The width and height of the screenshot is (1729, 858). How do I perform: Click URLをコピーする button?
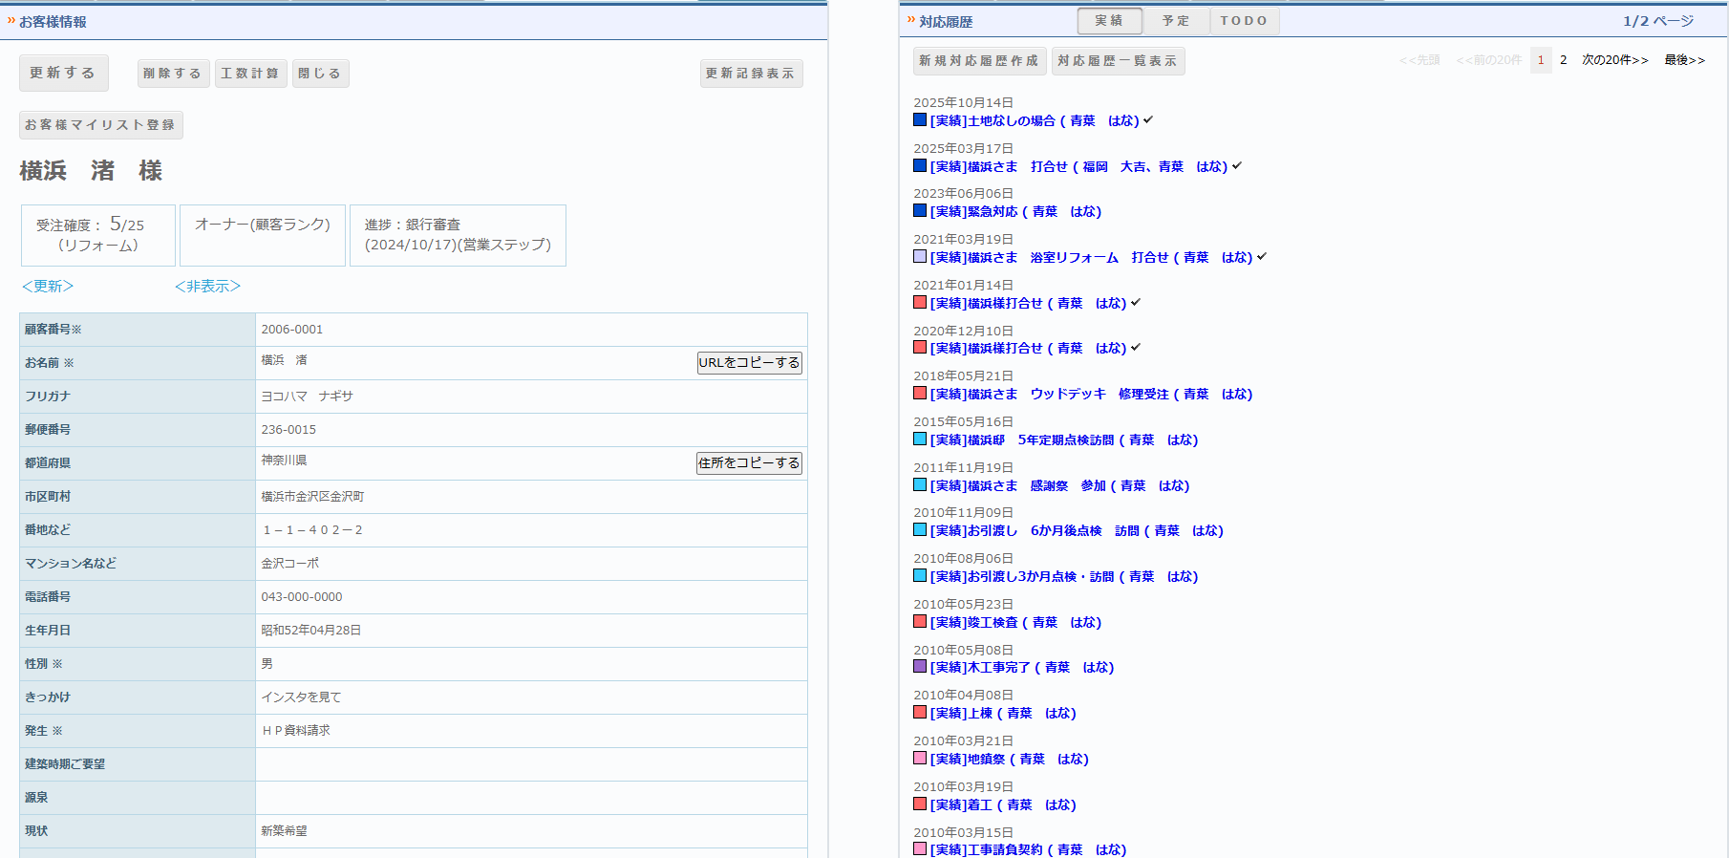click(749, 363)
